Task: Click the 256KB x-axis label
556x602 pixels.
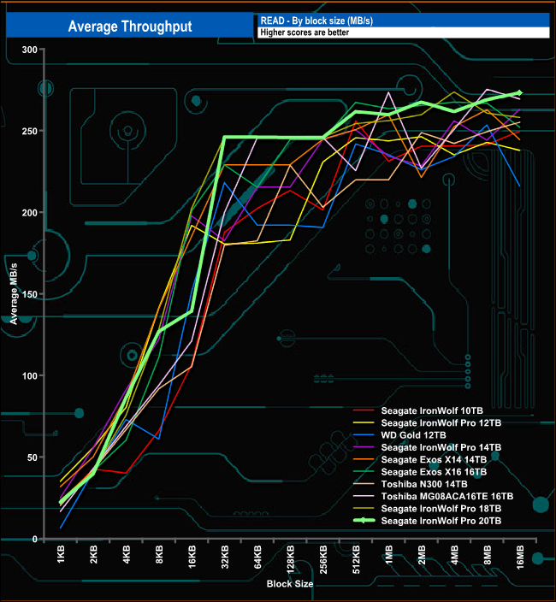Action: point(323,559)
